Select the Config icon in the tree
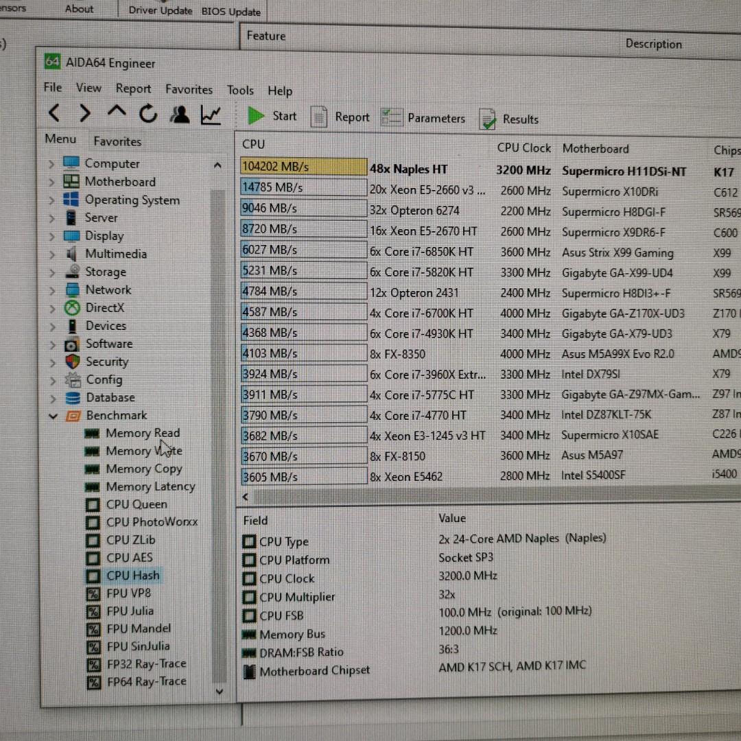 (x=73, y=379)
